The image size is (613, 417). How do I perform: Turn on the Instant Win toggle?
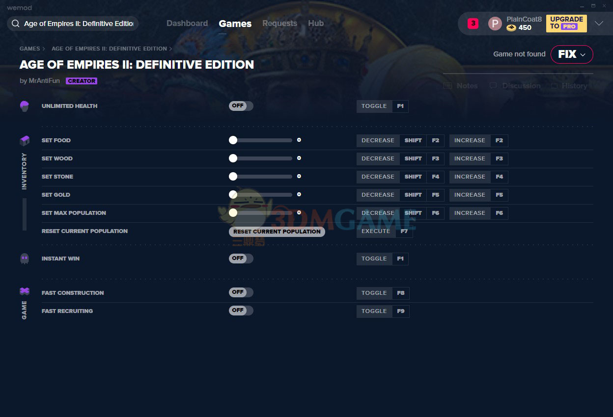pos(241,259)
